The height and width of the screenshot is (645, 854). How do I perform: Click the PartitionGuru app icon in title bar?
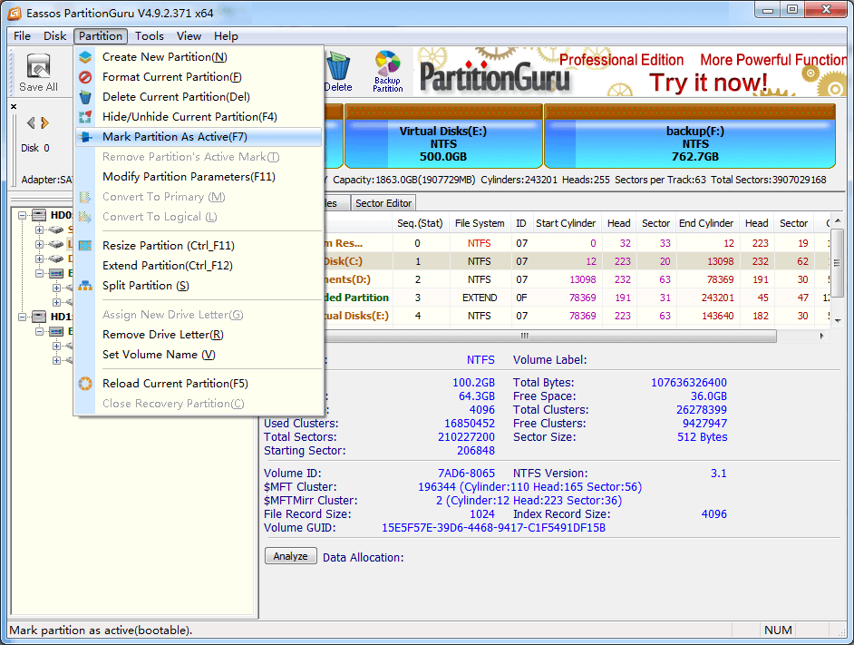(x=15, y=13)
